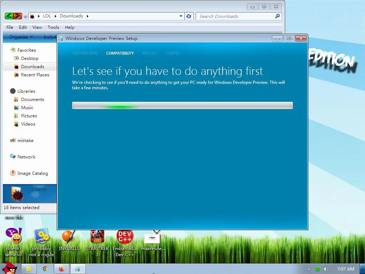Maximize the Windows Developer Preview Setup window
Viewport: 365px width, 274px height.
(289, 39)
